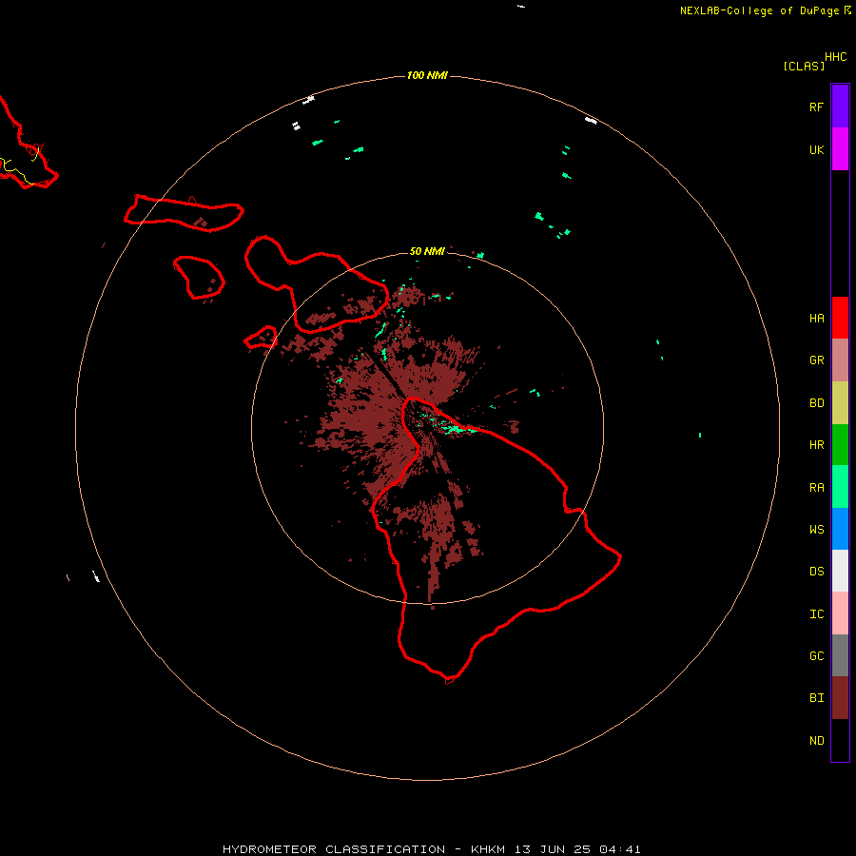The height and width of the screenshot is (856, 856).
Task: Click the RF purple legend swatch
Action: point(840,107)
